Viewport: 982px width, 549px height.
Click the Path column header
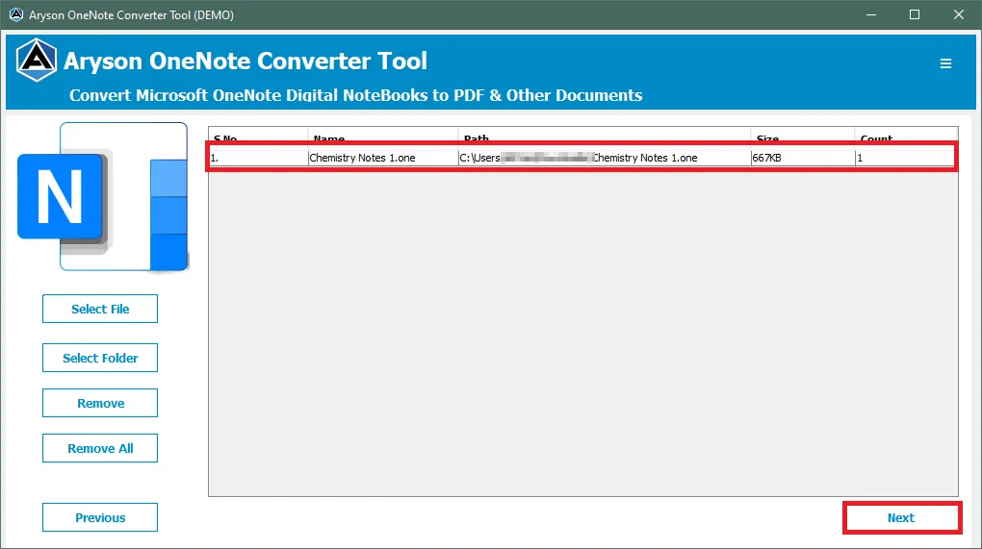(605, 136)
